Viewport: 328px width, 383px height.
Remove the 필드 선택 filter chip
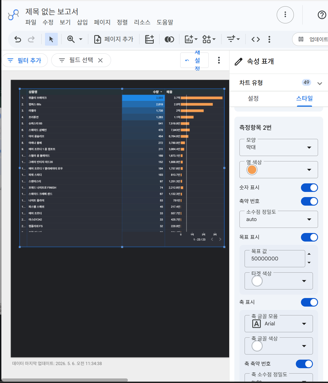100,60
